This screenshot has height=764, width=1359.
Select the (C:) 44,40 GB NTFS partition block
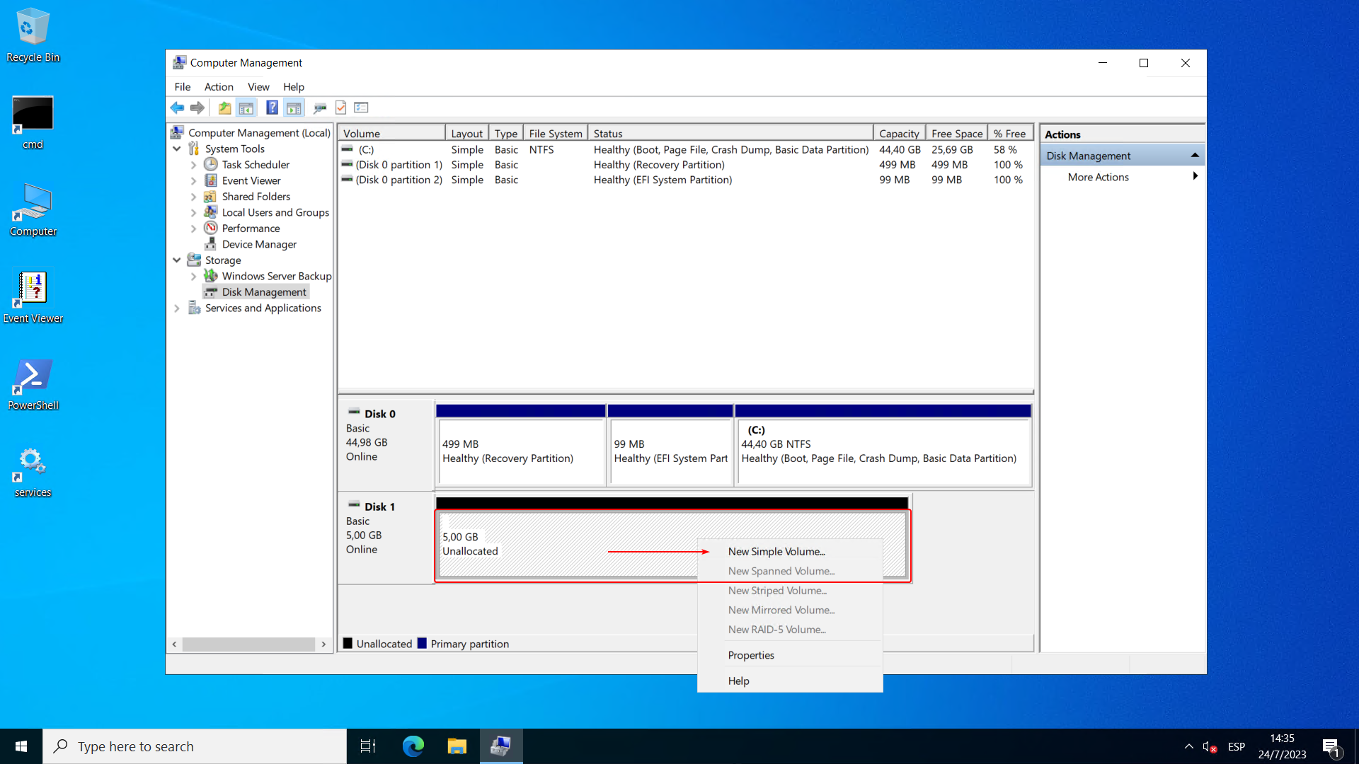pyautogui.click(x=883, y=451)
